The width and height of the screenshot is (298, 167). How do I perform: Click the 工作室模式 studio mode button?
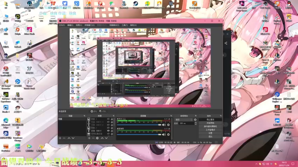point(210,130)
